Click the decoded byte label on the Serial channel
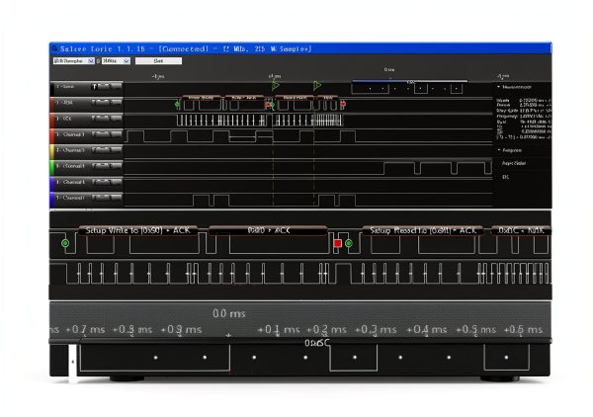The width and height of the screenshot is (593, 417). (x=410, y=82)
